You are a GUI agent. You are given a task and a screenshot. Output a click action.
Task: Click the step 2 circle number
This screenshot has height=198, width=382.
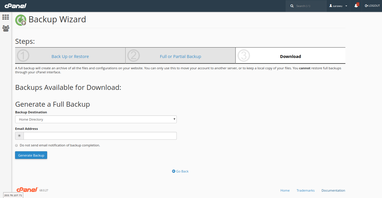pos(133,56)
